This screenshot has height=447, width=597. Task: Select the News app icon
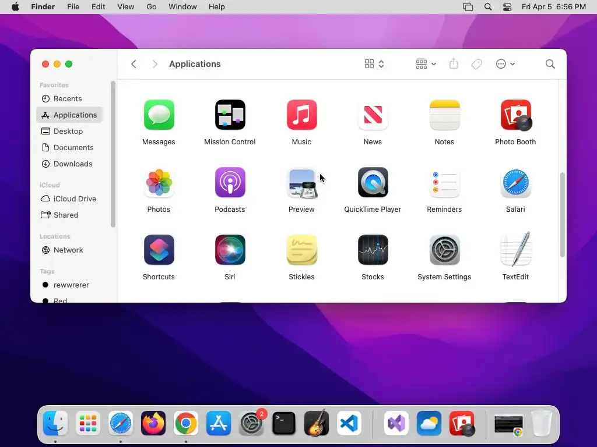(373, 115)
